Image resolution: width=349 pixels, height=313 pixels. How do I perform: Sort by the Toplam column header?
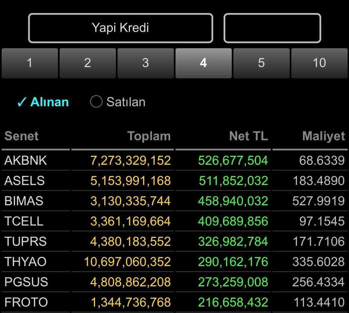149,136
